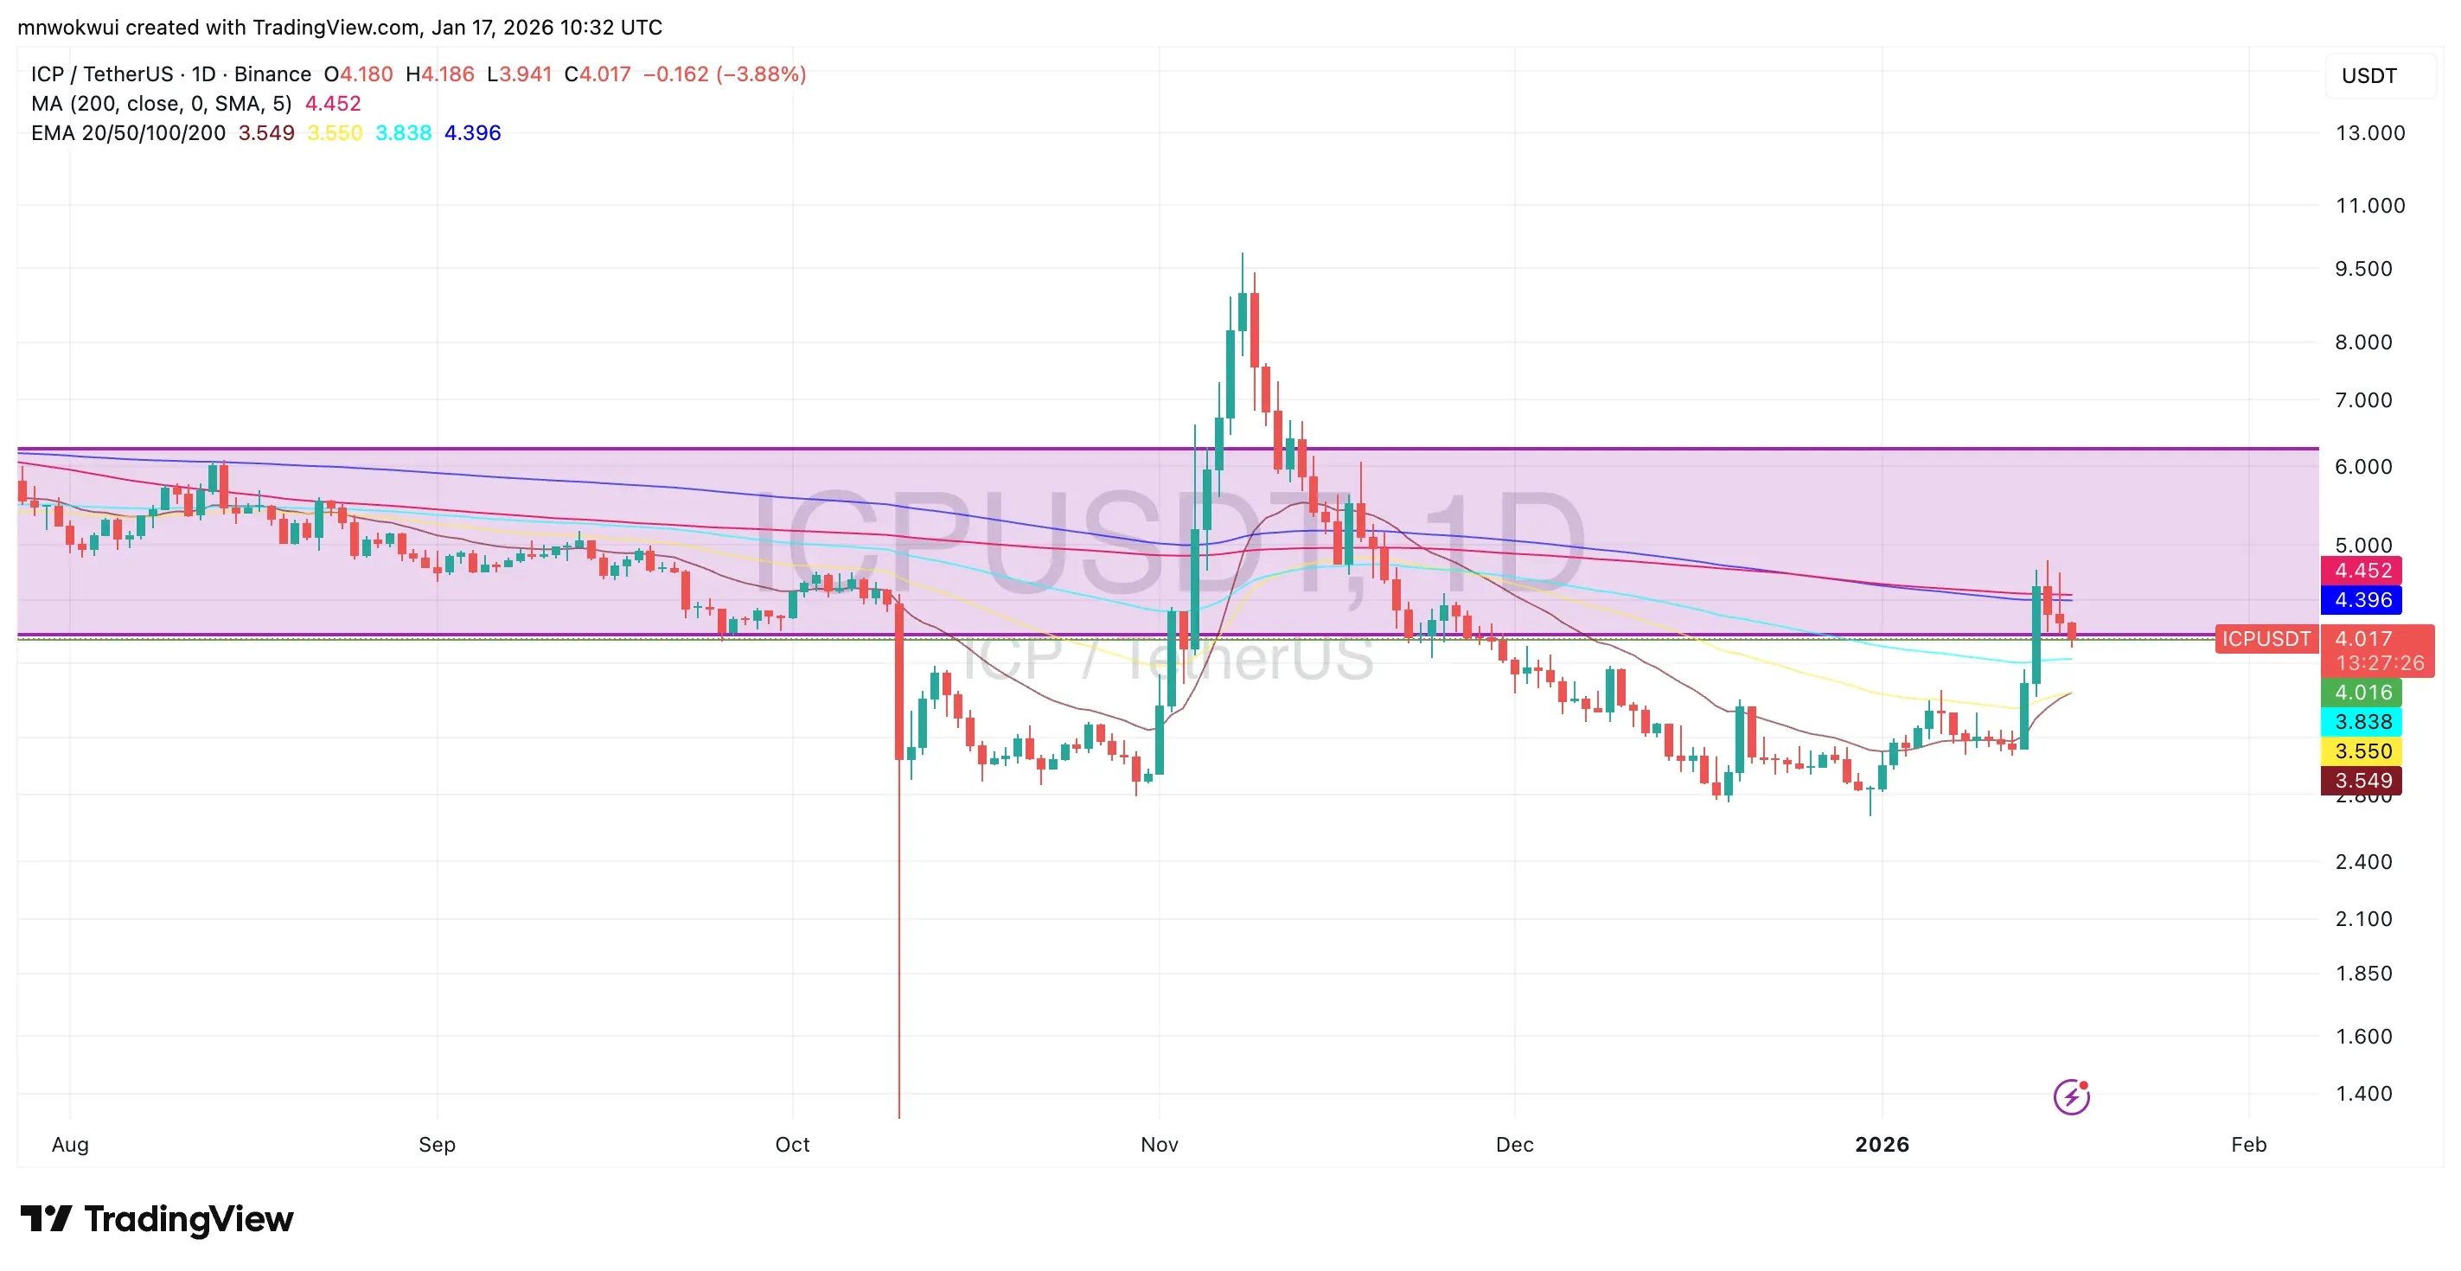Toggle the EMA 20/50/100/200 indicator row
The height and width of the screenshot is (1271, 2461).
129,134
